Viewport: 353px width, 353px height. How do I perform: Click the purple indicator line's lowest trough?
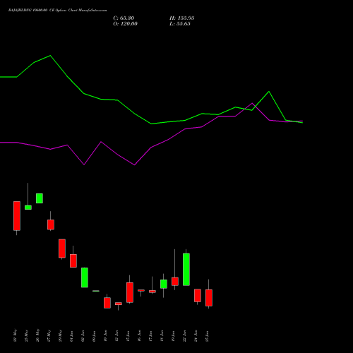tap(134, 165)
